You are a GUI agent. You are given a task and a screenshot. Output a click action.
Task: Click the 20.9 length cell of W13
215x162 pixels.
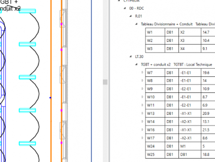coord(208,113)
